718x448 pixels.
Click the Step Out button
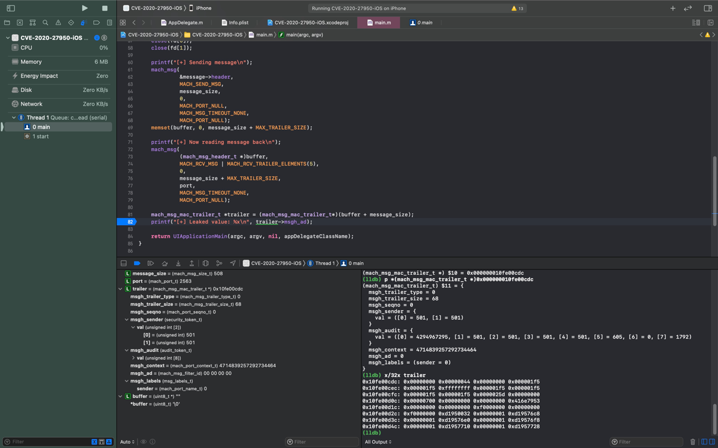pos(191,263)
